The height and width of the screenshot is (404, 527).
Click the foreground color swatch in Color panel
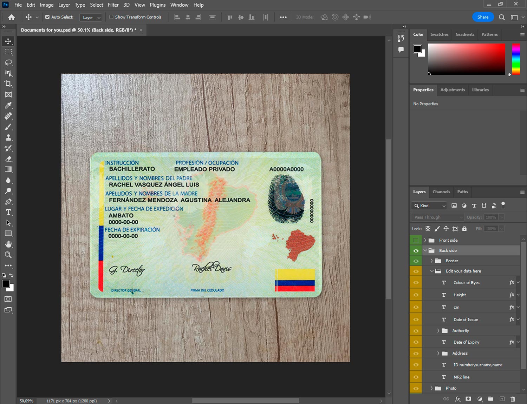[417, 49]
